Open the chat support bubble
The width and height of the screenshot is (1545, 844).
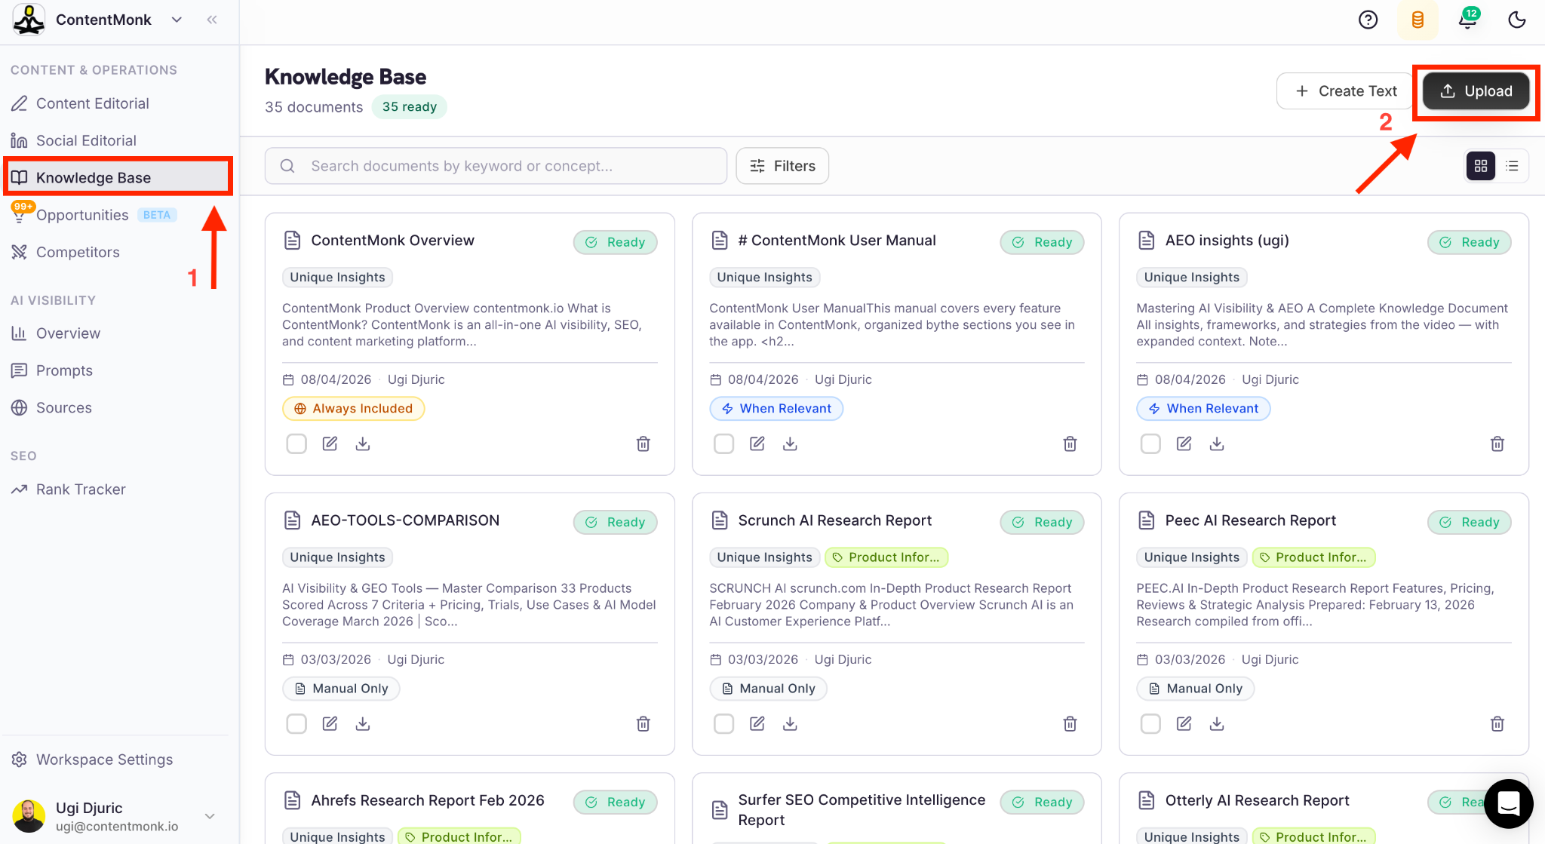(x=1508, y=803)
